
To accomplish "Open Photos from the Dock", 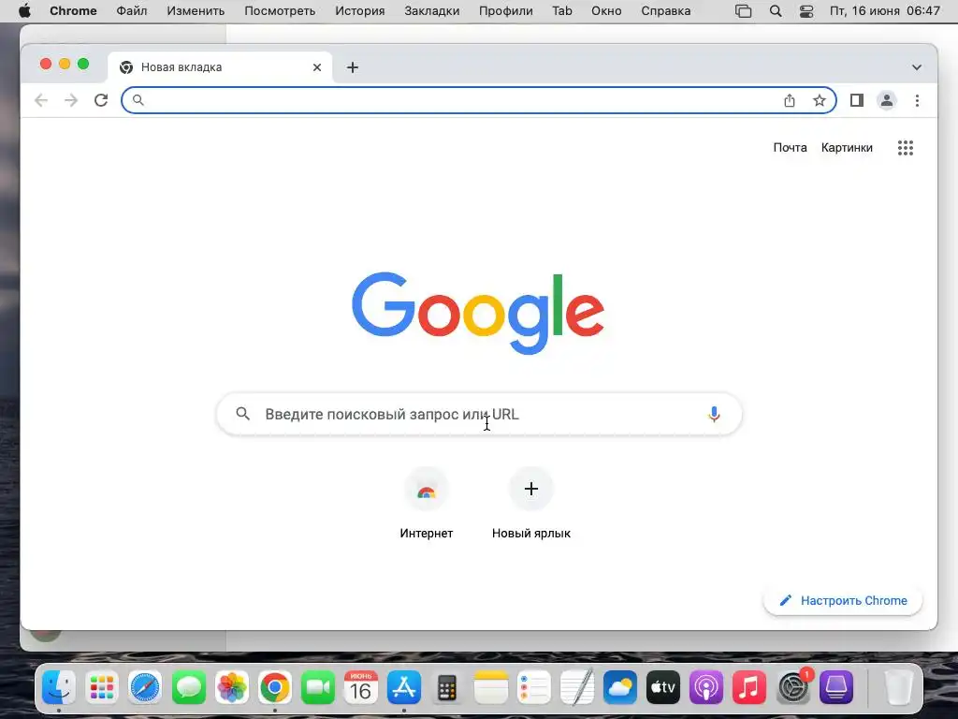I will 232,688.
